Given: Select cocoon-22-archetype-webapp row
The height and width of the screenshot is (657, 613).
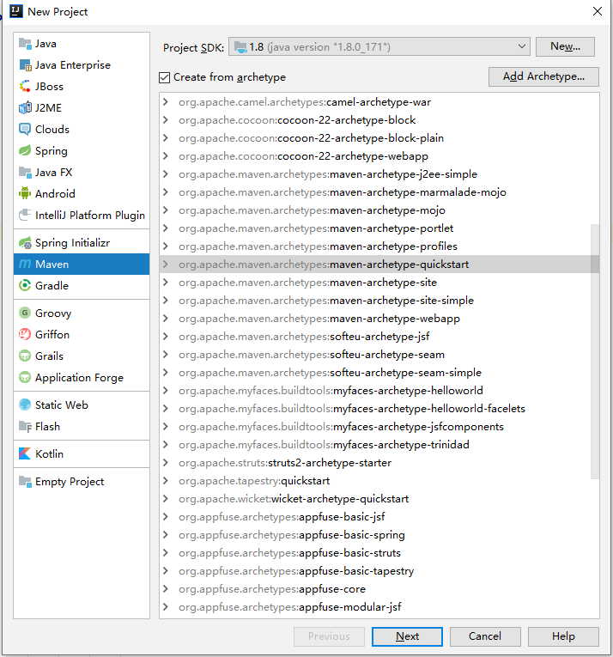Looking at the screenshot, I should point(379,156).
